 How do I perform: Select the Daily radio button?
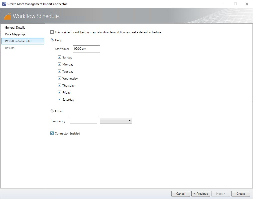(52, 40)
